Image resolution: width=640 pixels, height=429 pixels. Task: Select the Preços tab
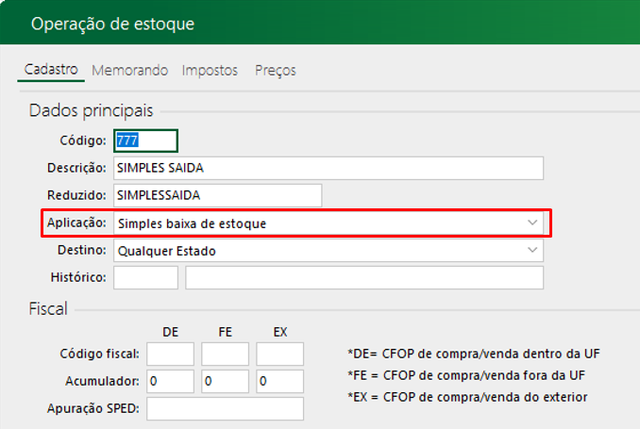[x=275, y=71]
